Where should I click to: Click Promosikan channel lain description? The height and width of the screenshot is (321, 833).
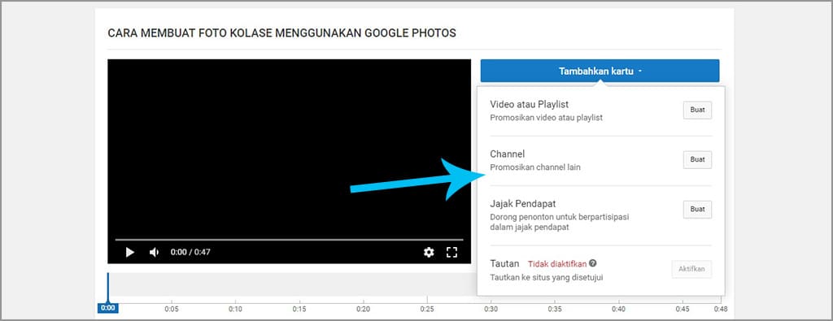coord(535,167)
